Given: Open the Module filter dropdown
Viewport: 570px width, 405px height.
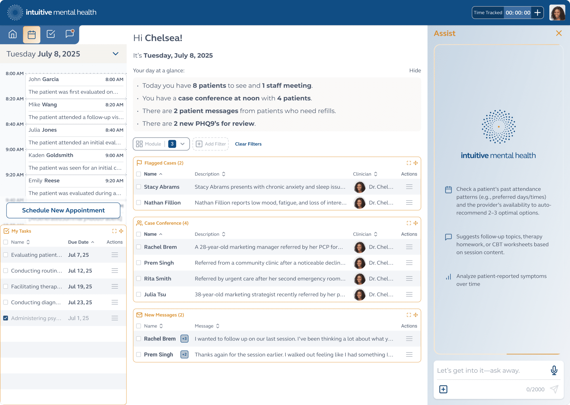Looking at the screenshot, I should 182,144.
